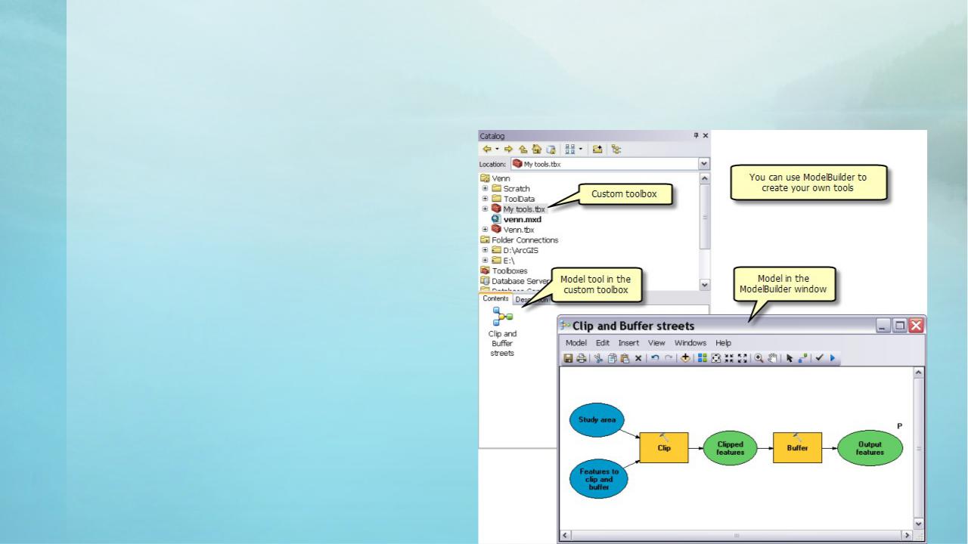This screenshot has width=968, height=544.
Task: Select the Toolboxes node
Action: [x=504, y=270]
